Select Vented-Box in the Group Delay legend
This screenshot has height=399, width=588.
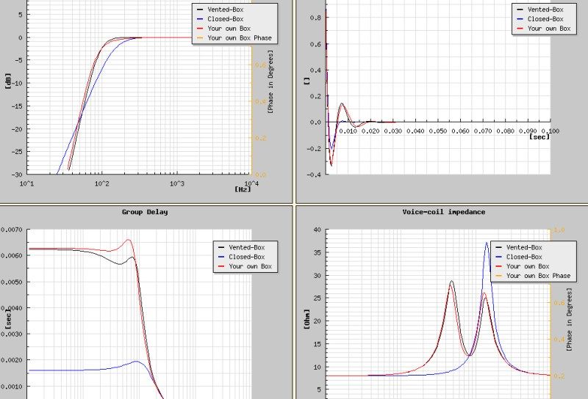pos(247,247)
